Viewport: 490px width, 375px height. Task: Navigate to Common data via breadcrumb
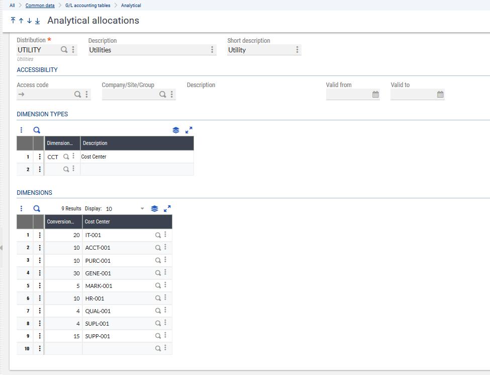coord(40,6)
